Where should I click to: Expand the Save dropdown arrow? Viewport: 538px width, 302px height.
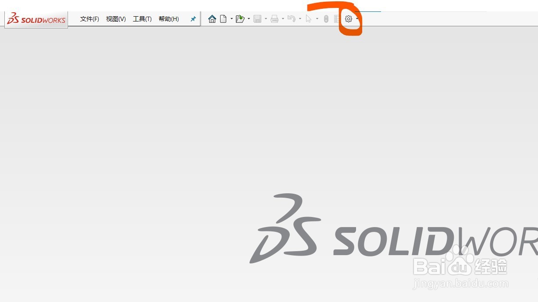point(266,19)
